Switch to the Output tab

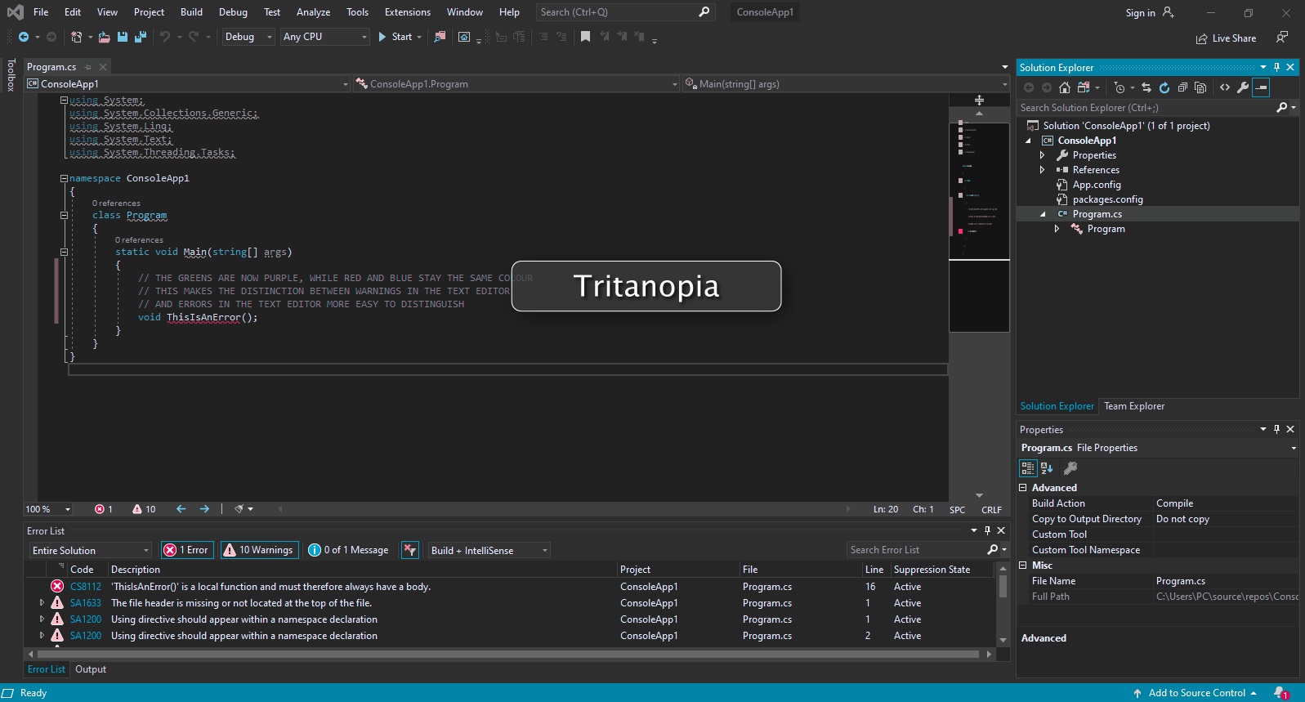coord(91,669)
